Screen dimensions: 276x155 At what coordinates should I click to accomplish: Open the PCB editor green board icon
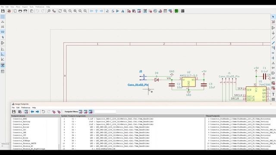pyautogui.click(x=176, y=11)
